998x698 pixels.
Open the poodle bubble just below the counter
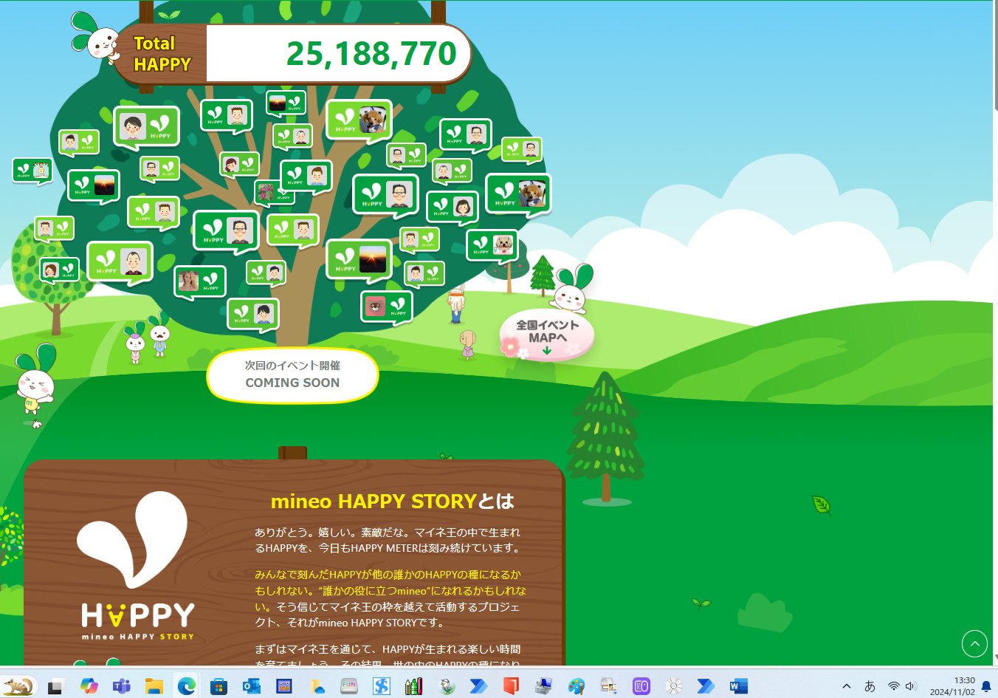click(x=359, y=120)
